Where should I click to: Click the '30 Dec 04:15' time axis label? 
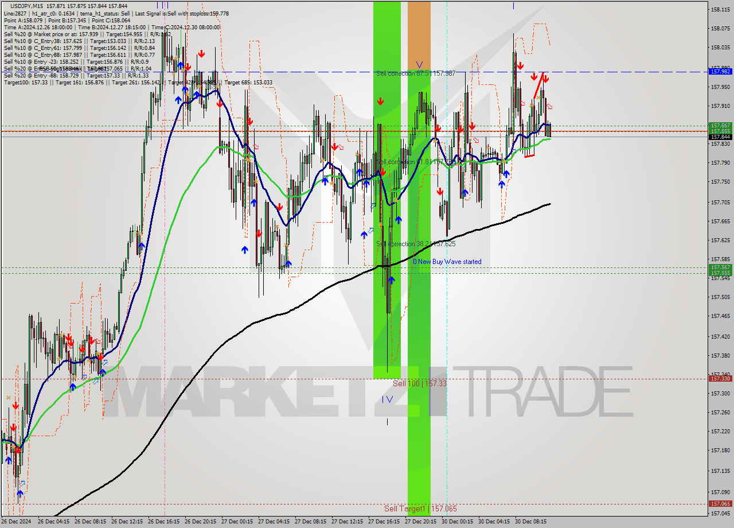(495, 522)
